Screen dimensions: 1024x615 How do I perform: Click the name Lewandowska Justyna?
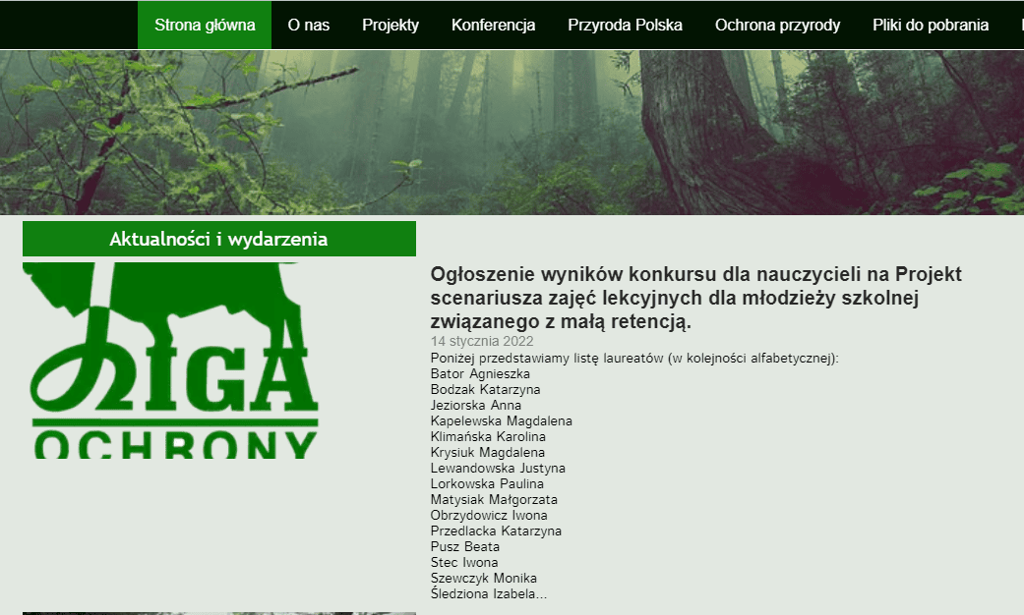pyautogui.click(x=498, y=468)
